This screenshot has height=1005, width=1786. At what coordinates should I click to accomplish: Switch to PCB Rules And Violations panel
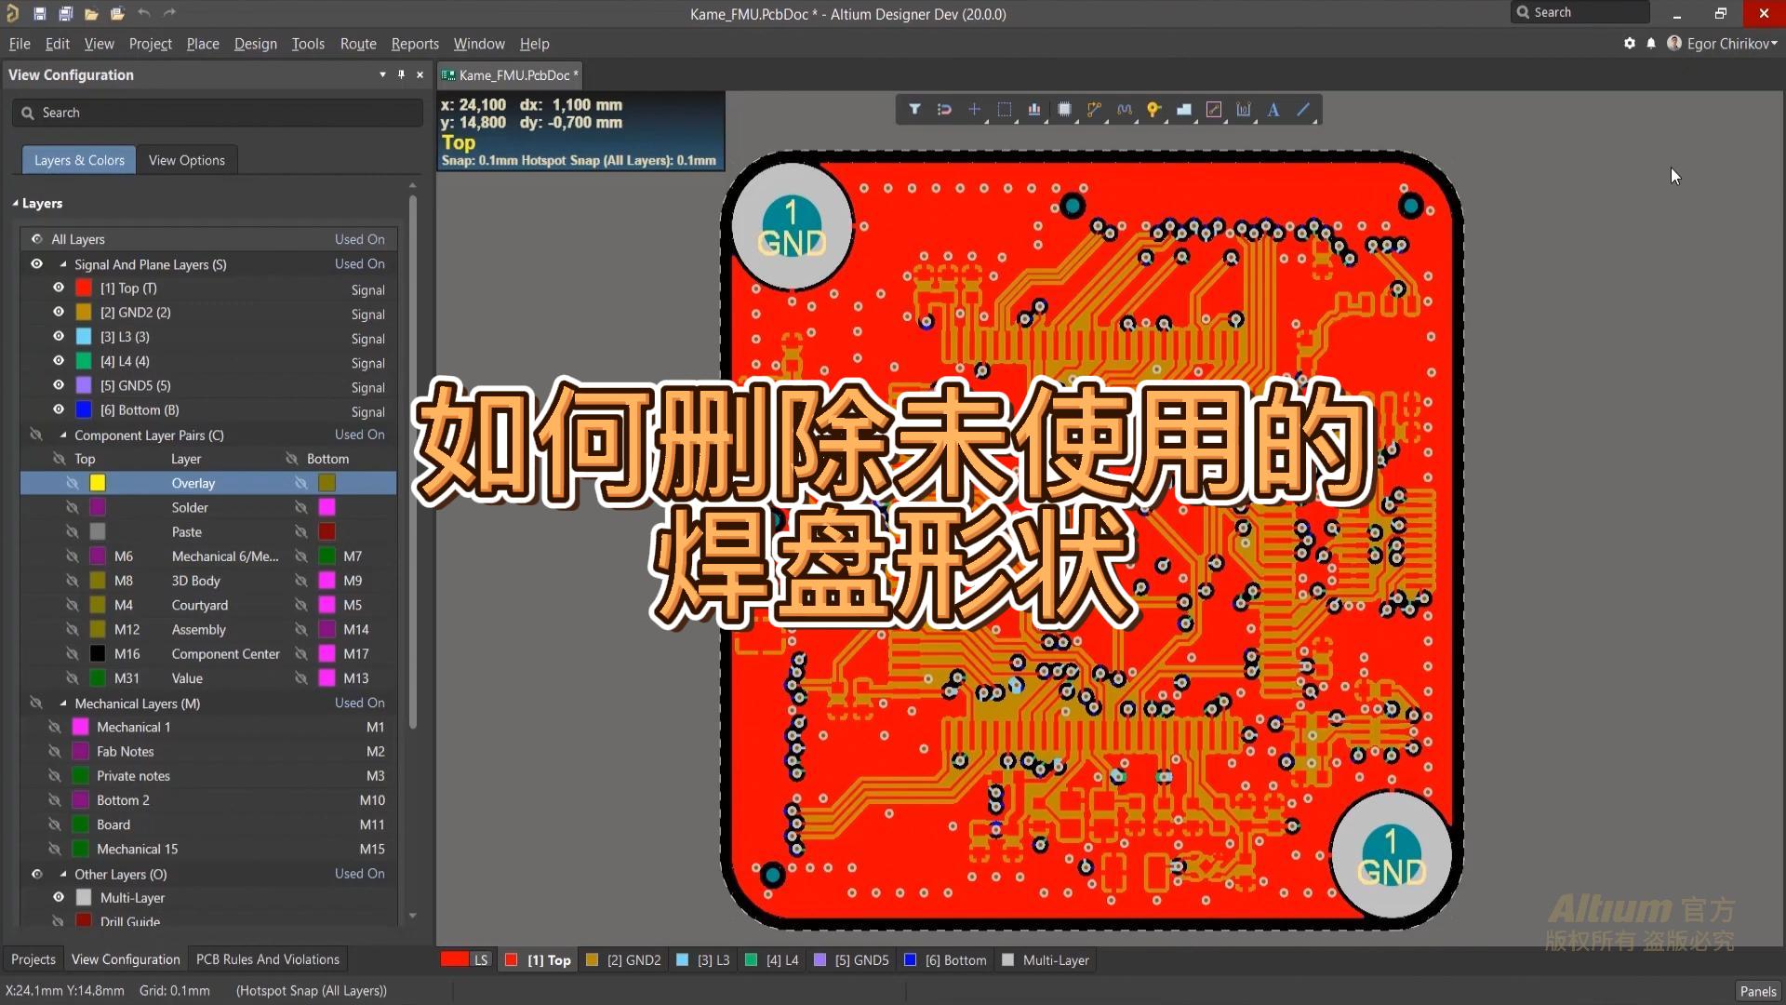pyautogui.click(x=267, y=959)
